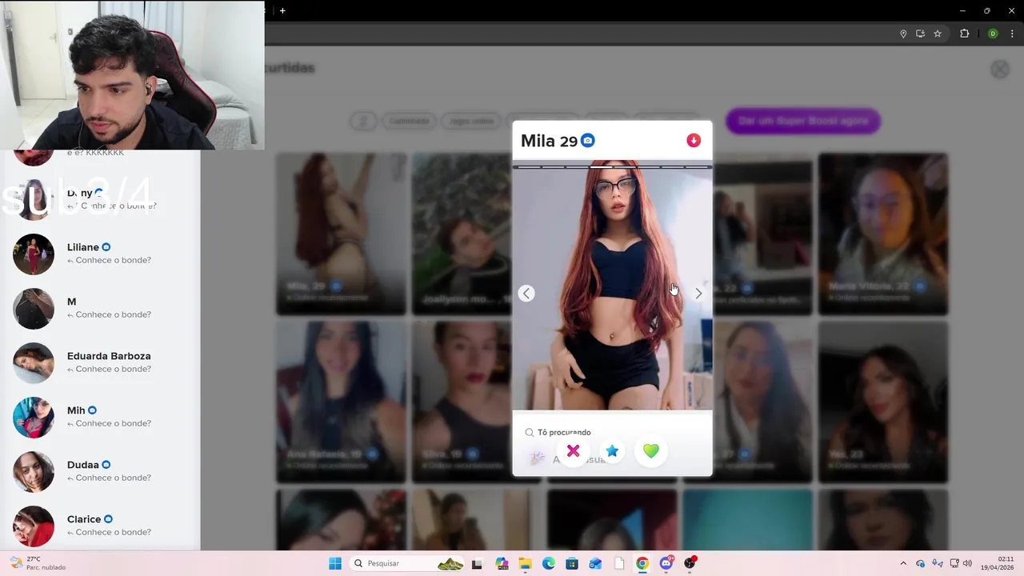Open a new browser tab with the plus
Viewport: 1024px width, 576px height.
coord(282,10)
